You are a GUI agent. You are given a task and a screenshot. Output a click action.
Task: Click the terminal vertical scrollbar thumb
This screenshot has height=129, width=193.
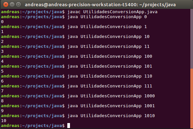pyautogui.click(x=192, y=98)
